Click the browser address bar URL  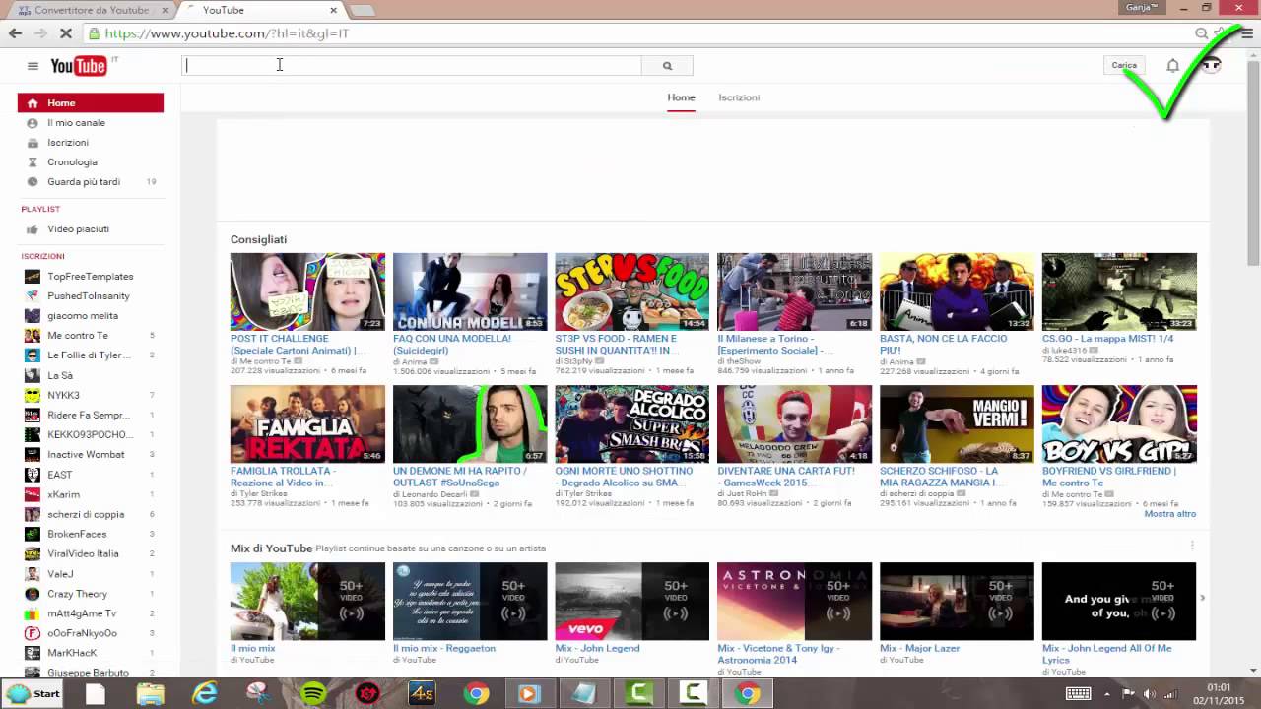pyautogui.click(x=227, y=33)
